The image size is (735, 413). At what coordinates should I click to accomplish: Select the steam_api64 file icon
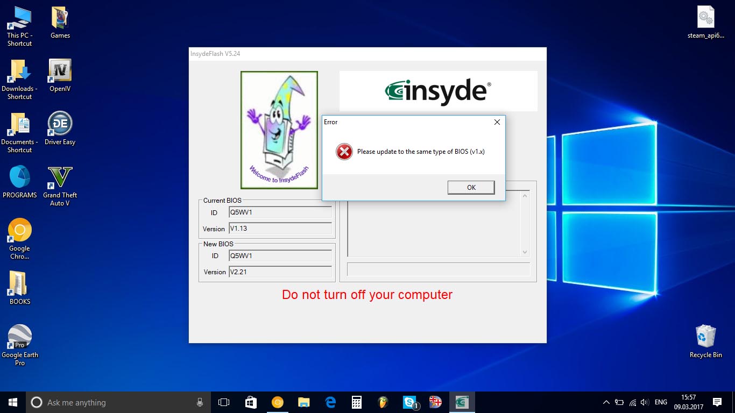click(x=705, y=23)
